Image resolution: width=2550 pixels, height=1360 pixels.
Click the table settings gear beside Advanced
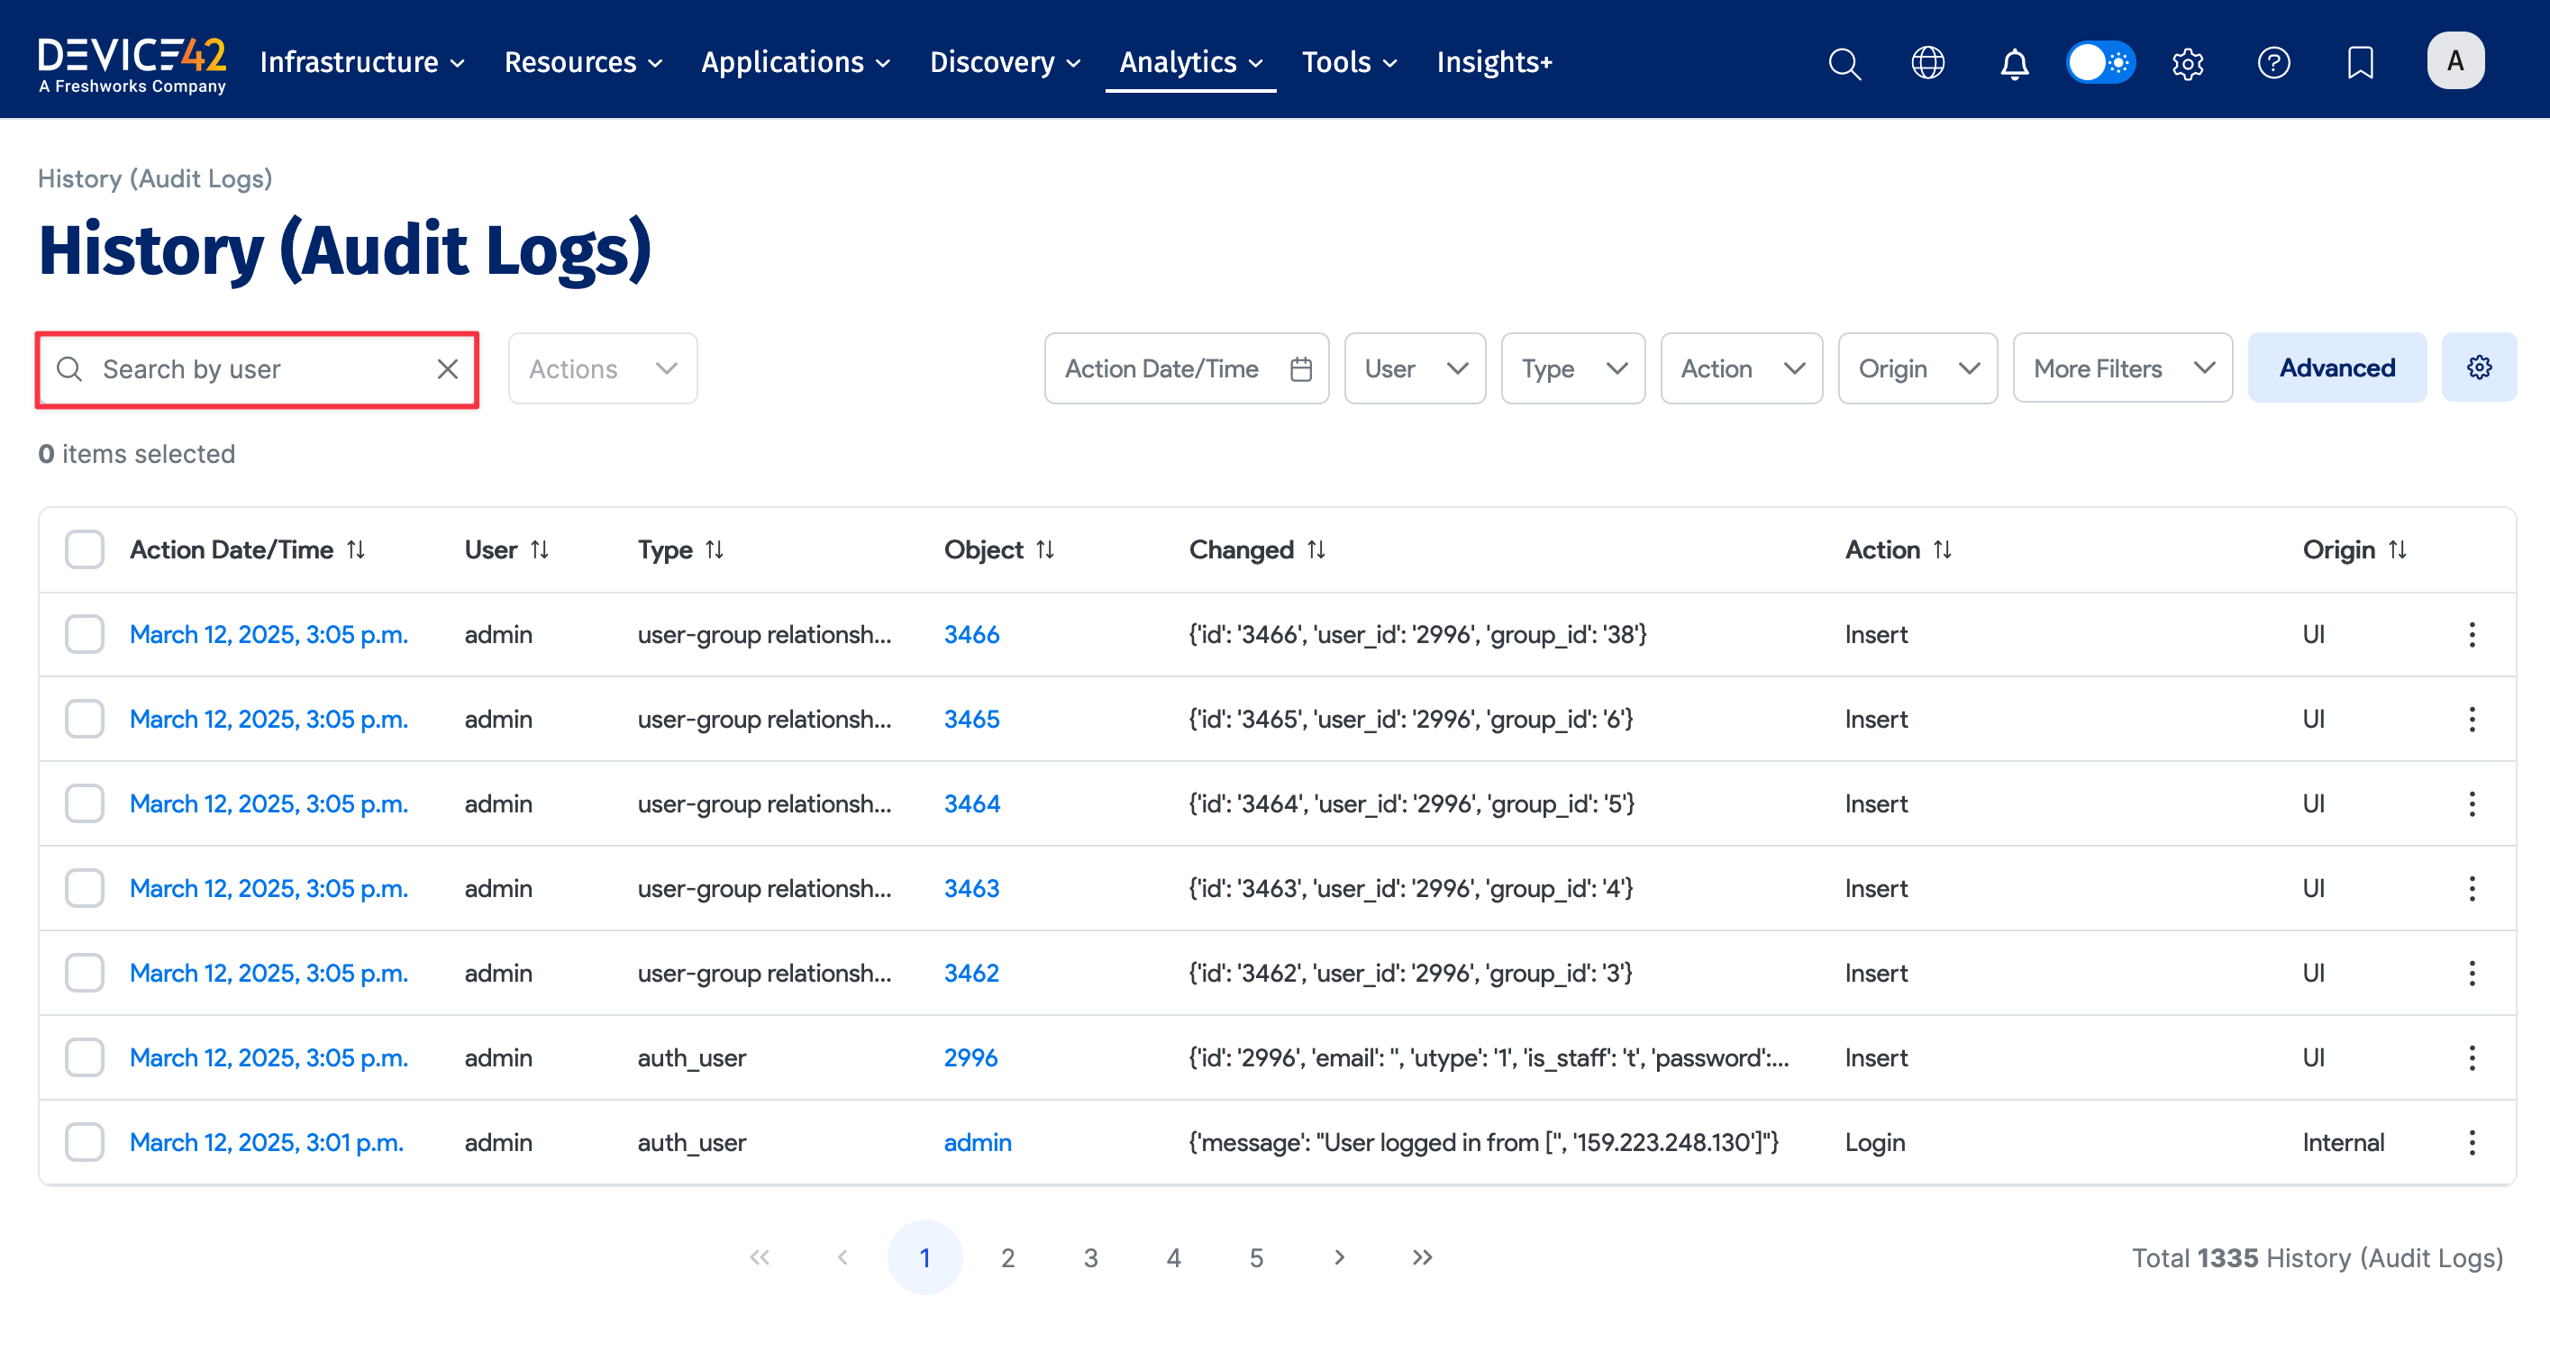tap(2479, 368)
